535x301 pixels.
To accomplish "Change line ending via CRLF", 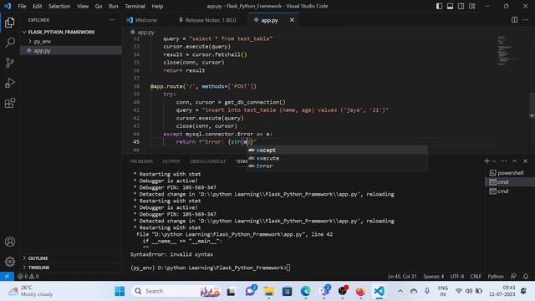I will [476, 276].
